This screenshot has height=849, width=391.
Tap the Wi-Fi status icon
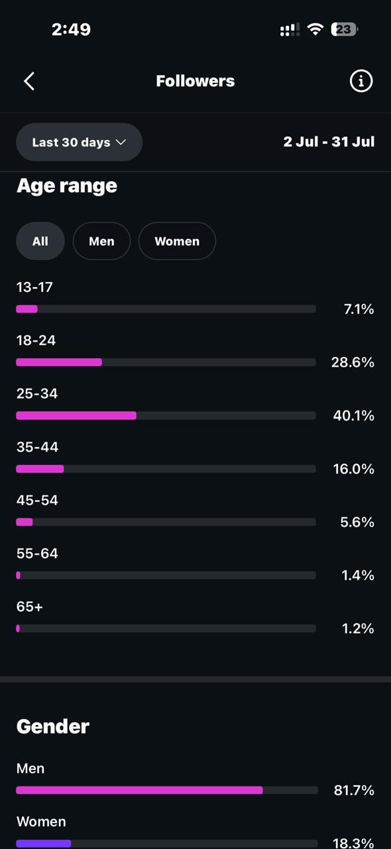[x=315, y=29]
